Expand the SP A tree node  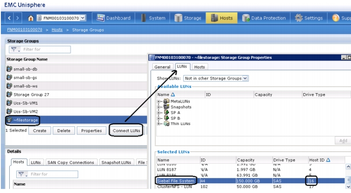(x=159, y=113)
